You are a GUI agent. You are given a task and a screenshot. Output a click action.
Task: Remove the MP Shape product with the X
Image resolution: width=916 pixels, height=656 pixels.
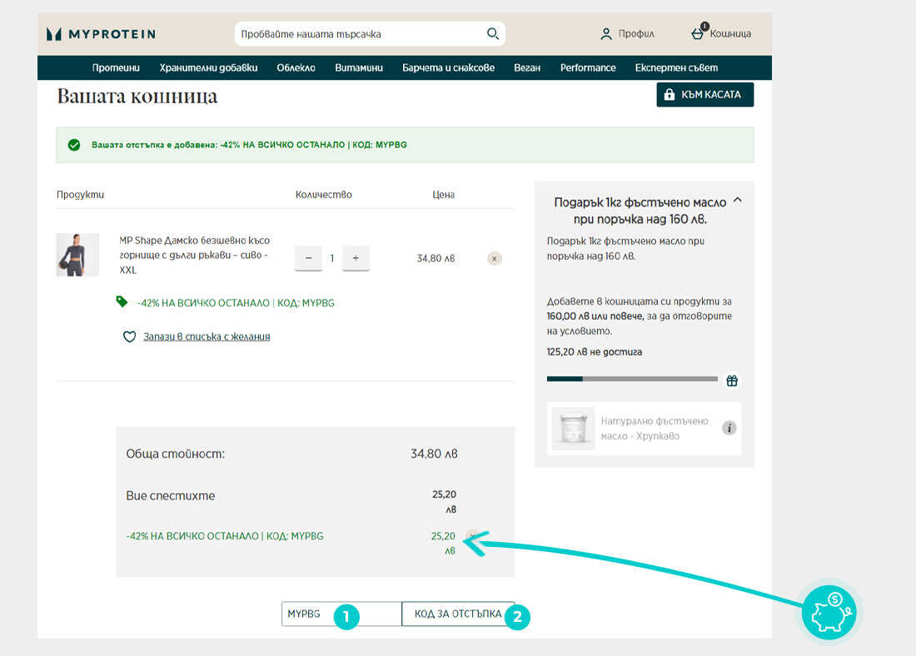(x=494, y=258)
